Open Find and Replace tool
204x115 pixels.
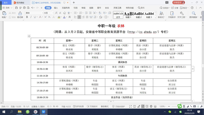click(194, 15)
